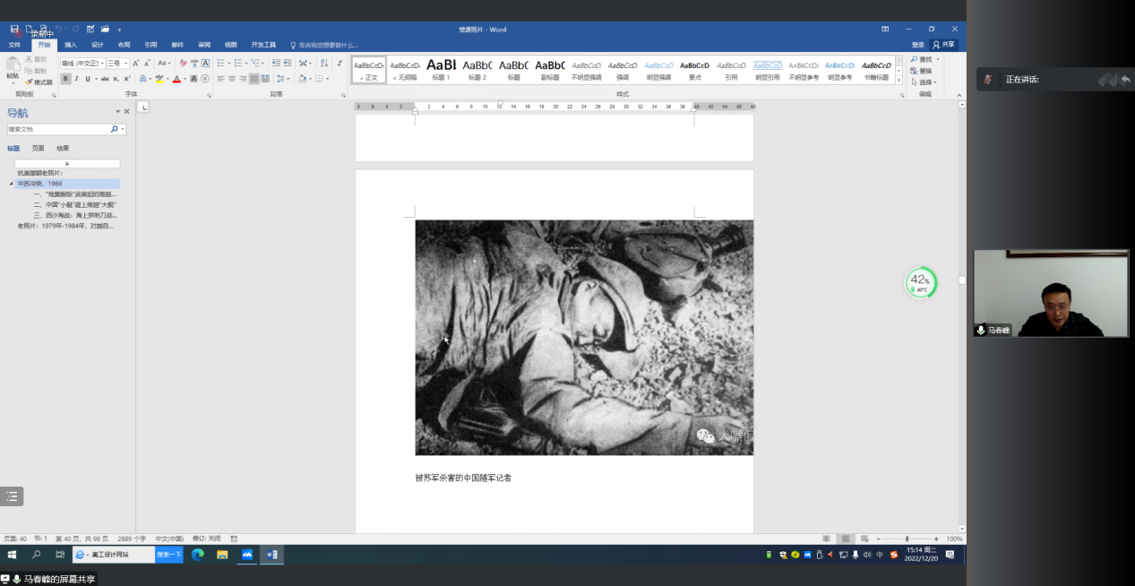Click the Save icon in quick access toolbar
This screenshot has width=1135, height=586.
(x=15, y=30)
